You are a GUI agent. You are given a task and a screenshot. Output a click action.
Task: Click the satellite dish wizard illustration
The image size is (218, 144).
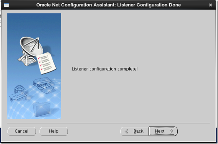coord(34,66)
